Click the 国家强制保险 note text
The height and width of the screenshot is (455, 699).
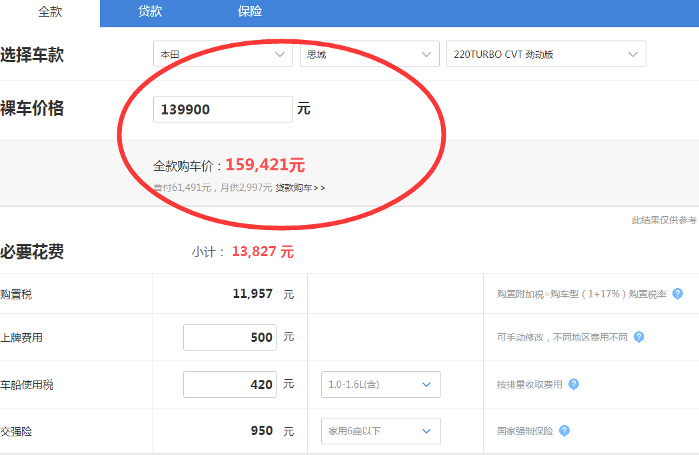click(525, 431)
